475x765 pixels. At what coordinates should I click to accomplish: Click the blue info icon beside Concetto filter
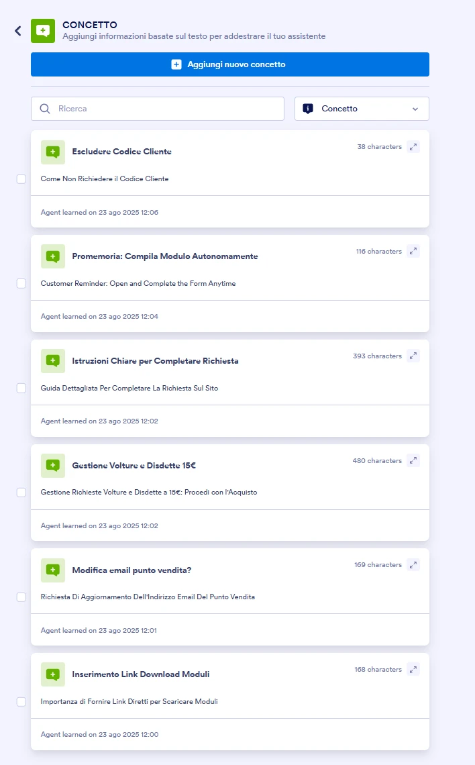coord(310,108)
